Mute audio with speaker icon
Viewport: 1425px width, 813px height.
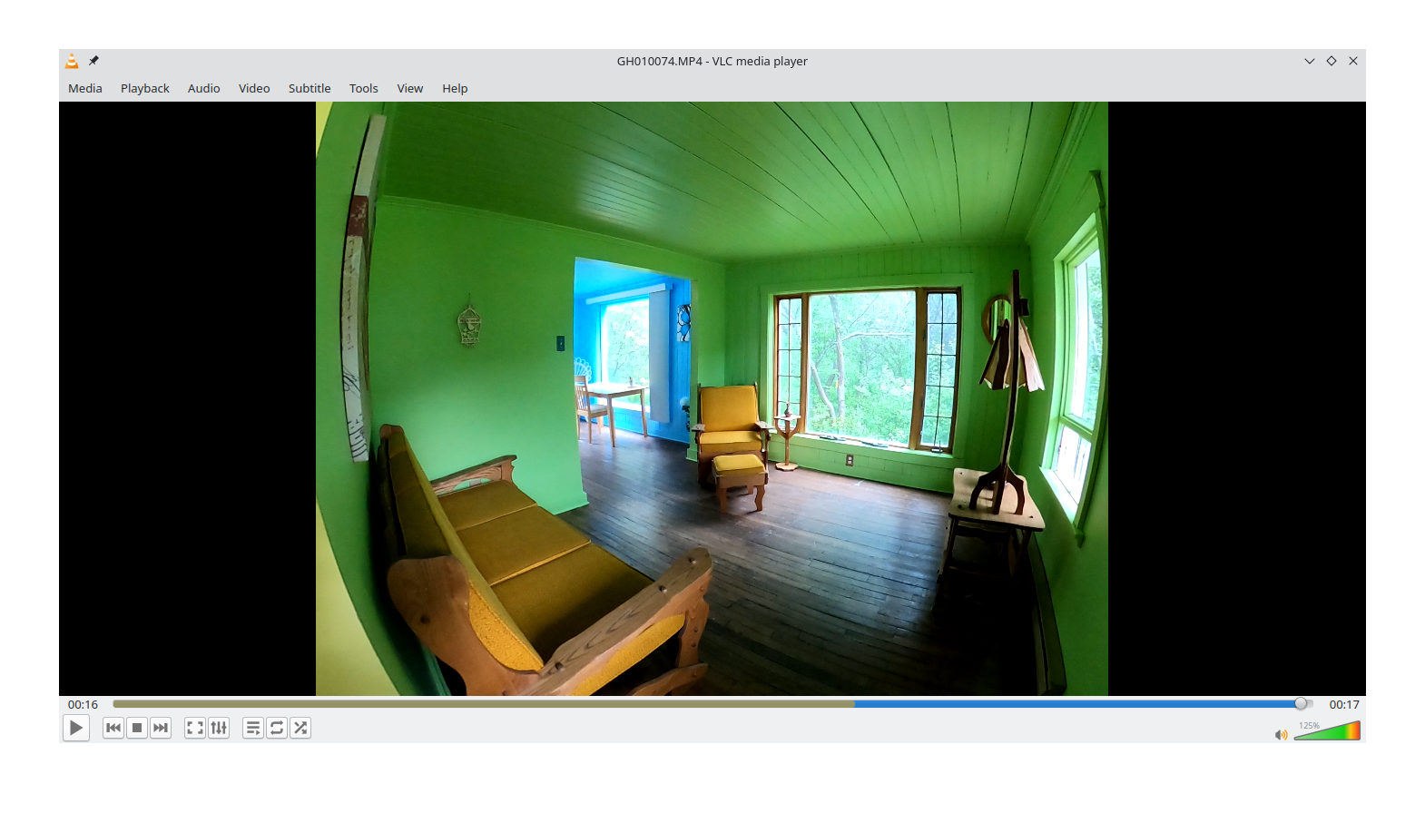click(1281, 734)
